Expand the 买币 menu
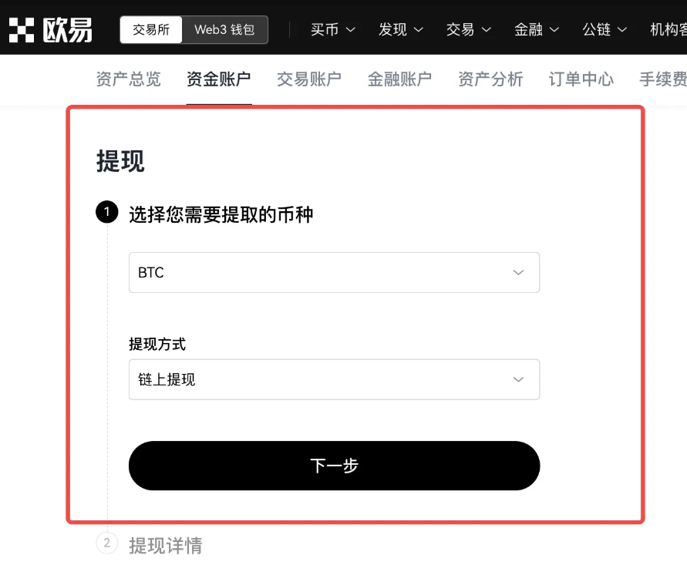The image size is (687, 562). point(333,30)
